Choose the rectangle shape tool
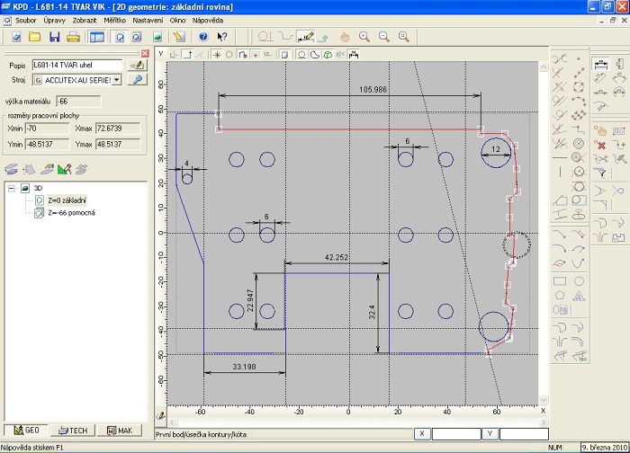The height and width of the screenshot is (453, 630). pyautogui.click(x=560, y=281)
